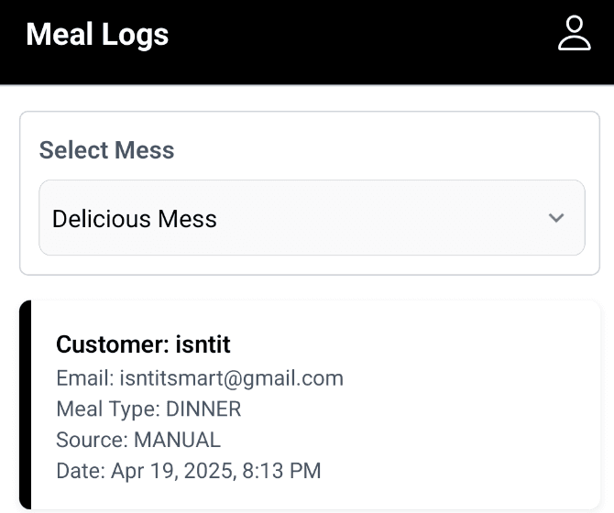This screenshot has width=614, height=513.
Task: Click the isntitsmart@gmail.com email line
Action: (x=200, y=377)
